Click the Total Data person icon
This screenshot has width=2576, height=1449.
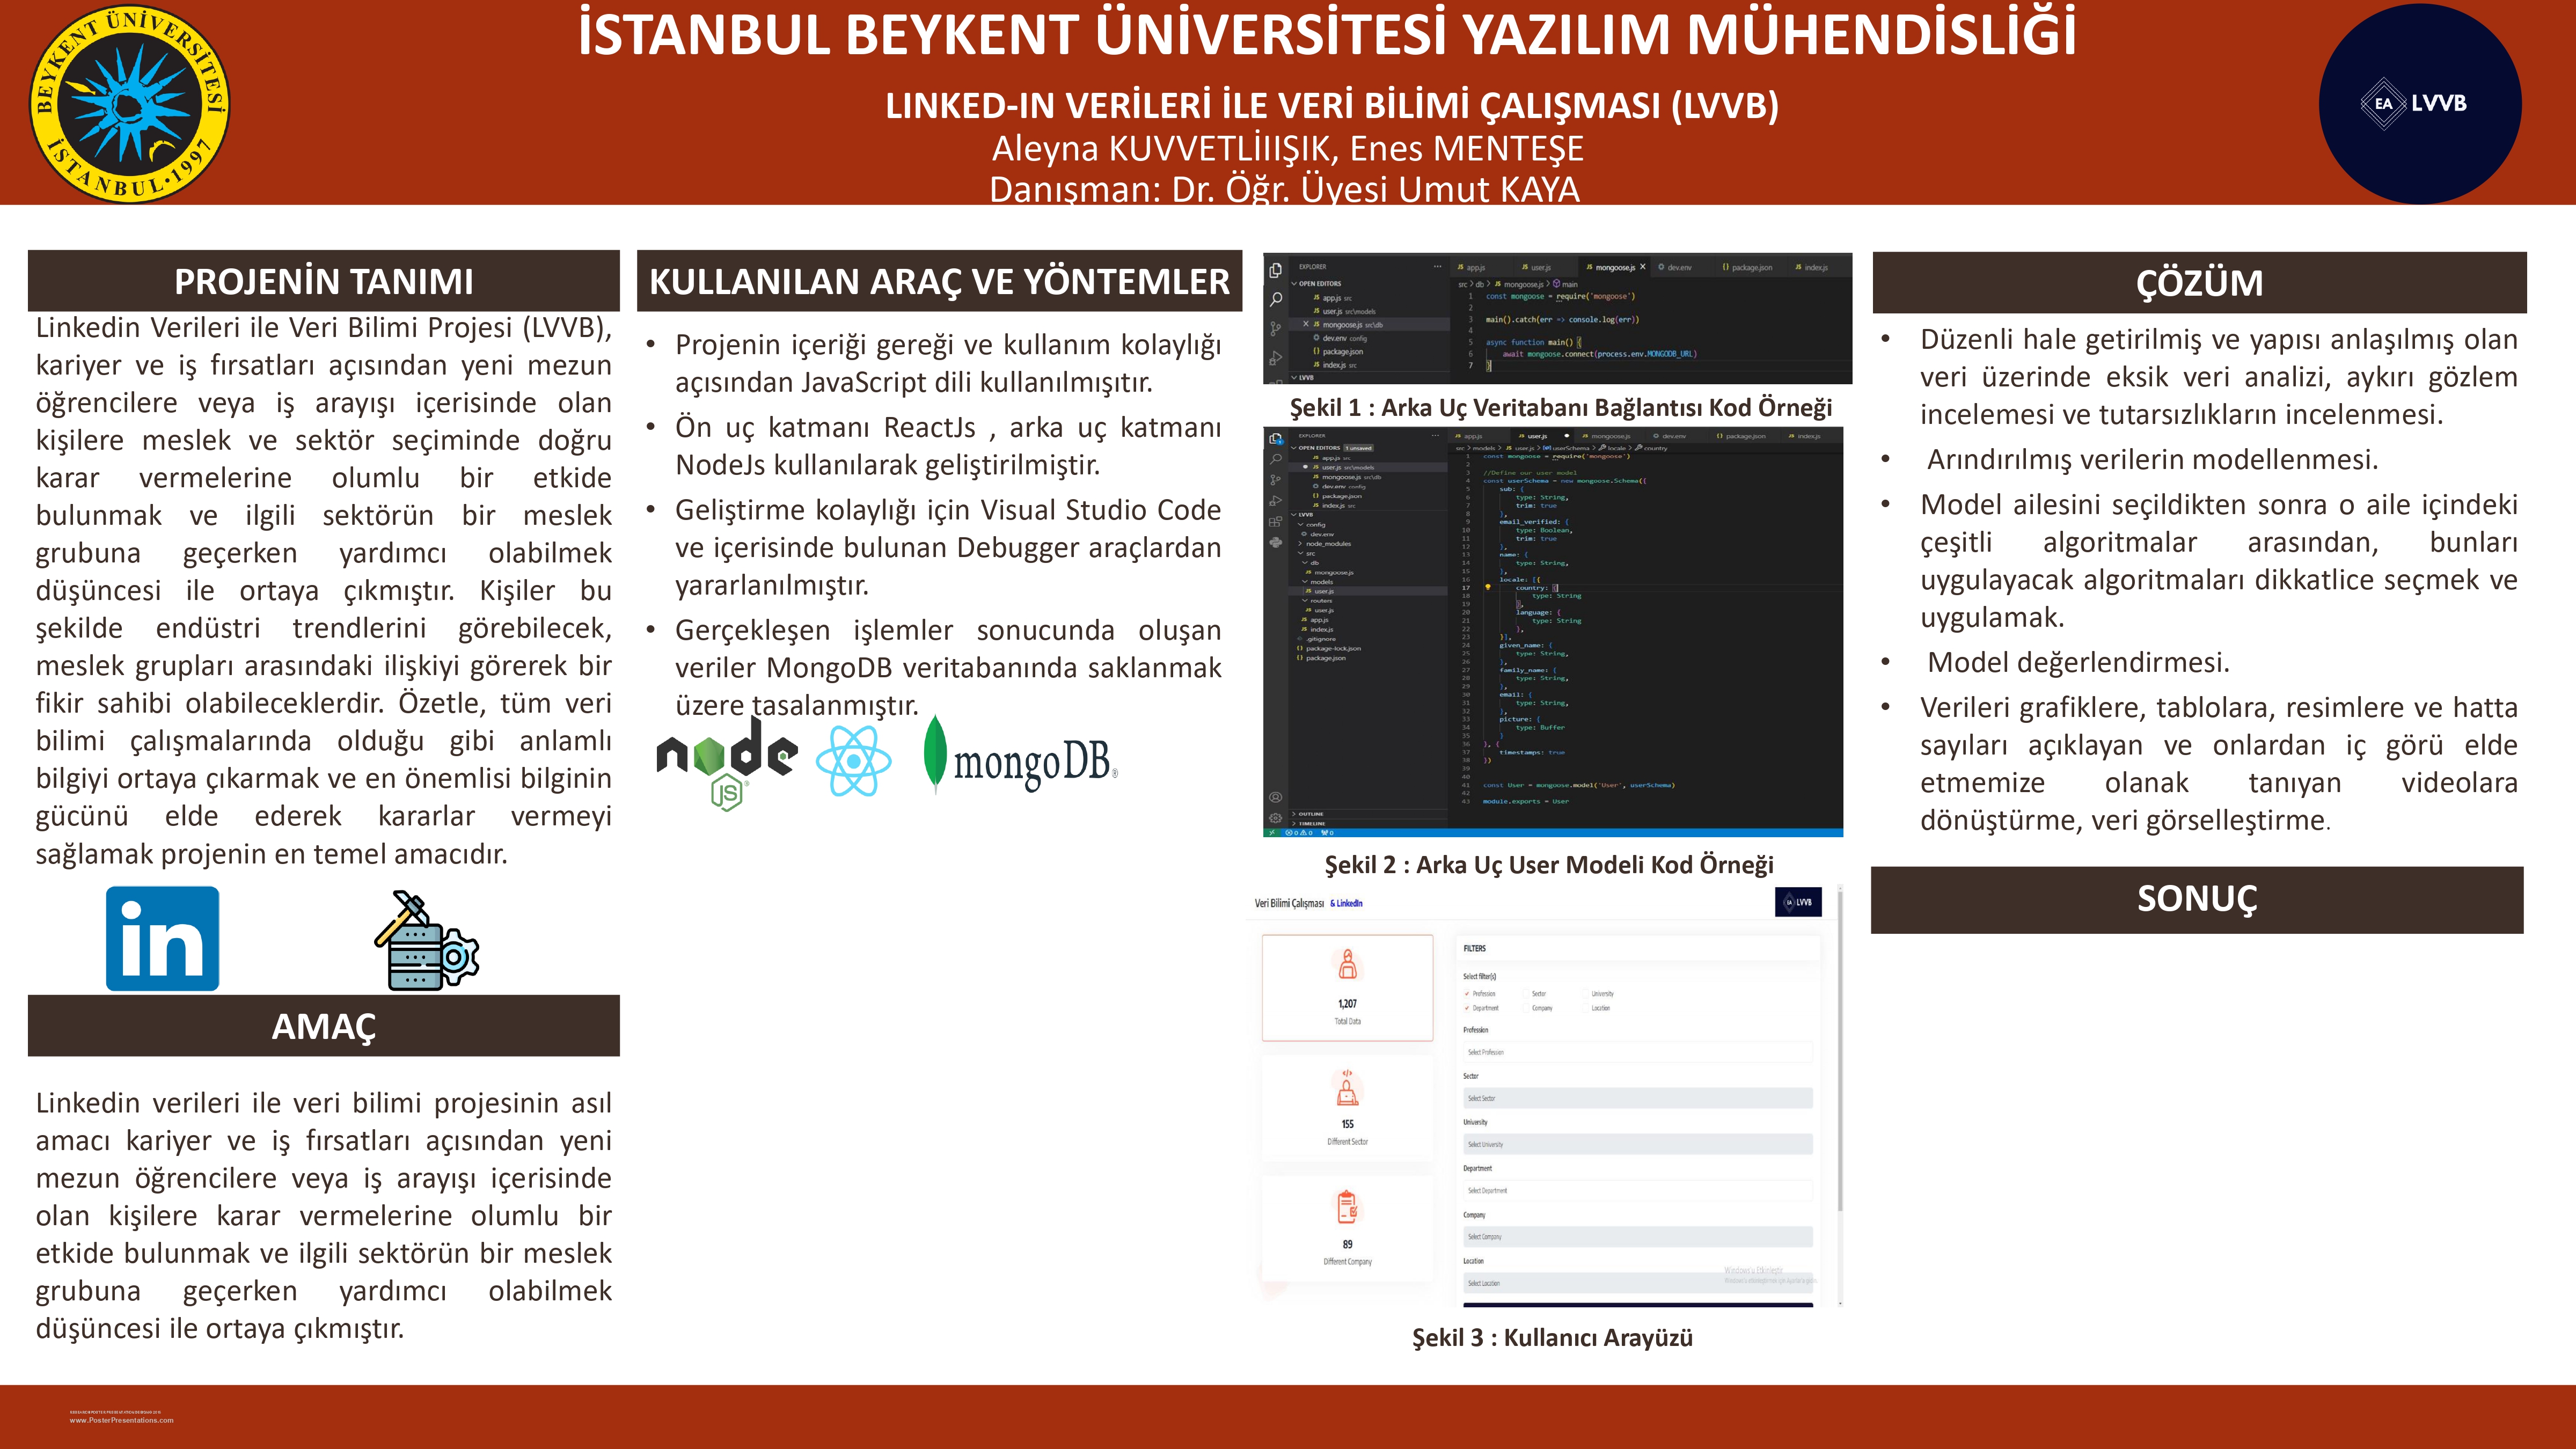point(1348,965)
